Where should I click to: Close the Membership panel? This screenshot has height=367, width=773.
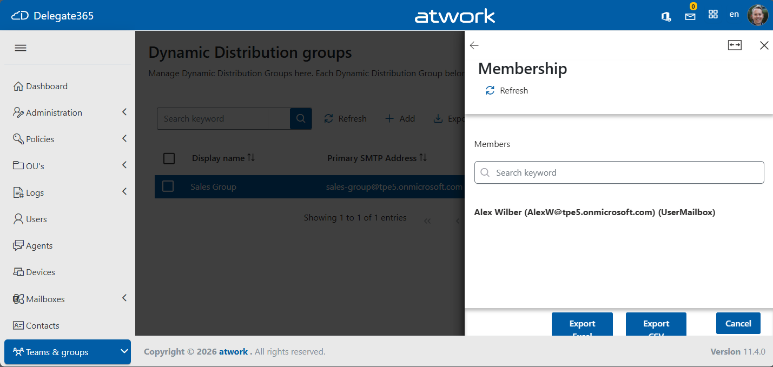click(764, 45)
